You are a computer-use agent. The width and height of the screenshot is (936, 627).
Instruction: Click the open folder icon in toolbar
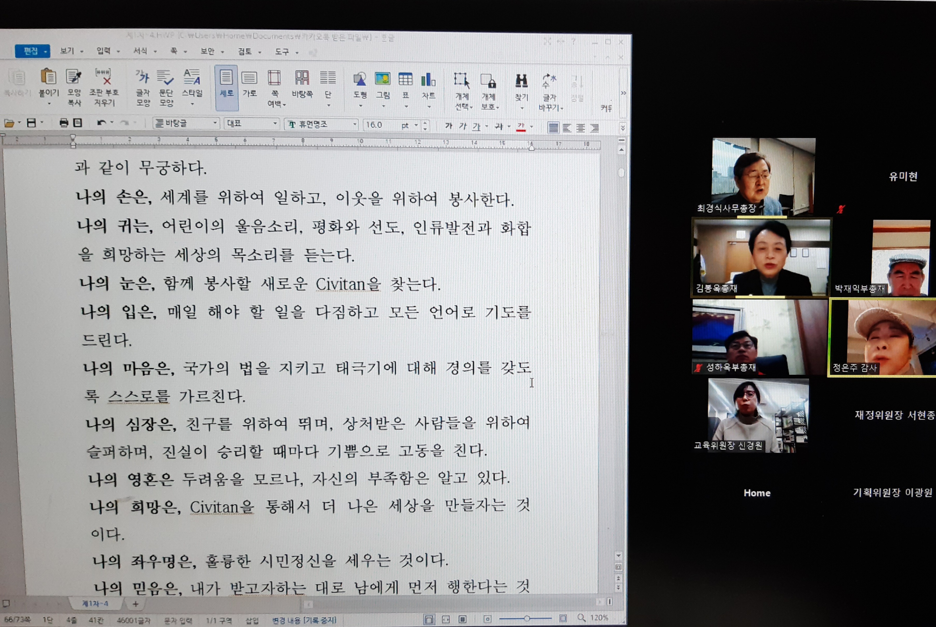[9, 123]
